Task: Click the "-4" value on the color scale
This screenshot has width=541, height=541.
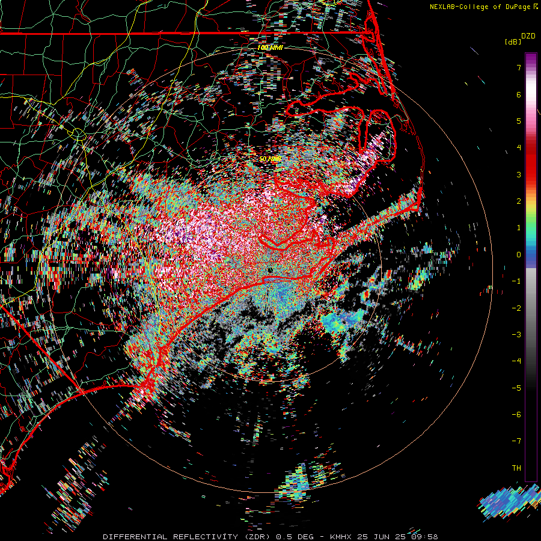Action: pos(516,361)
